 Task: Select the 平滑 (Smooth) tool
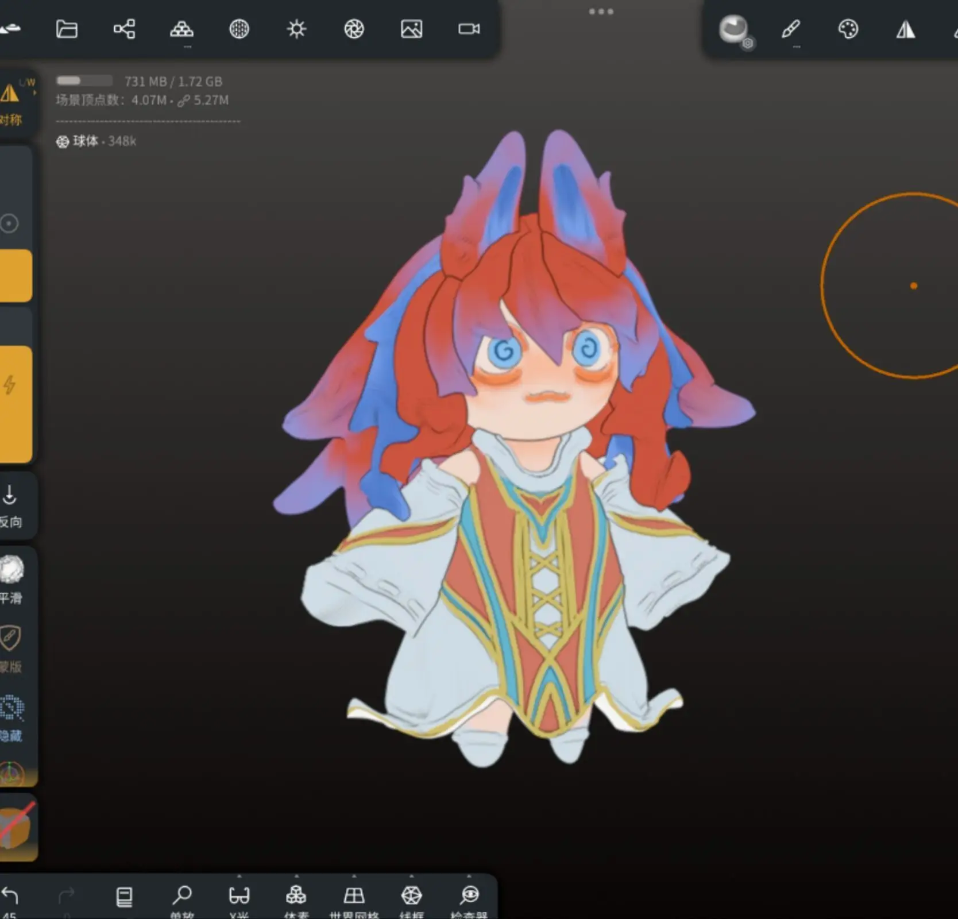pyautogui.click(x=11, y=578)
